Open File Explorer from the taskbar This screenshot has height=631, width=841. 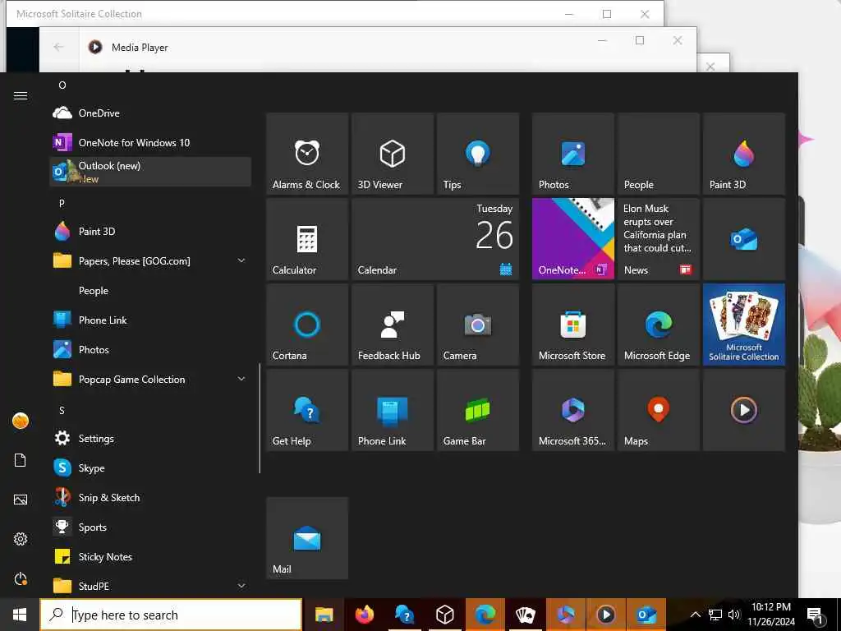(x=324, y=615)
